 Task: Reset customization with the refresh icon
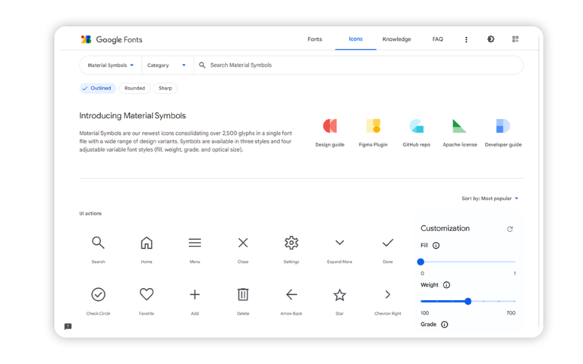510,229
